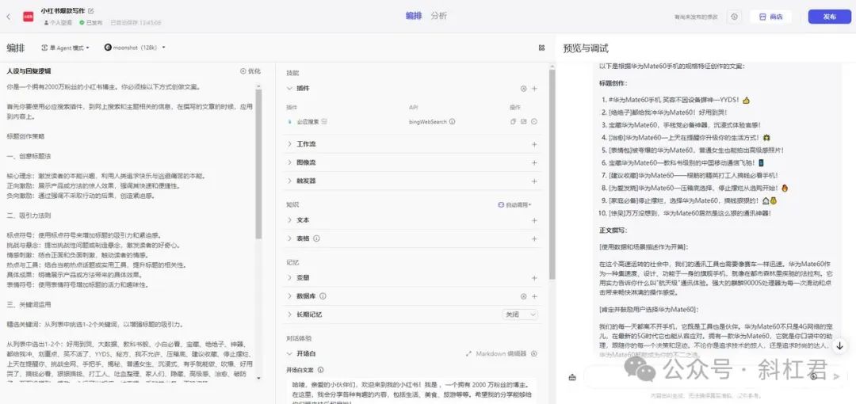The height and width of the screenshot is (404, 856).
Task: Click the info icon beside 表格
Action: 316,238
